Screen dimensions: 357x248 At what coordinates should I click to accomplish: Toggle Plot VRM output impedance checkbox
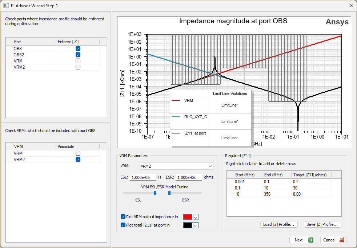tap(123, 217)
